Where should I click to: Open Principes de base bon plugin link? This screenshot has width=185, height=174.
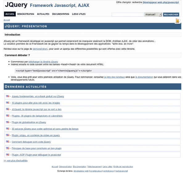pos(37,148)
